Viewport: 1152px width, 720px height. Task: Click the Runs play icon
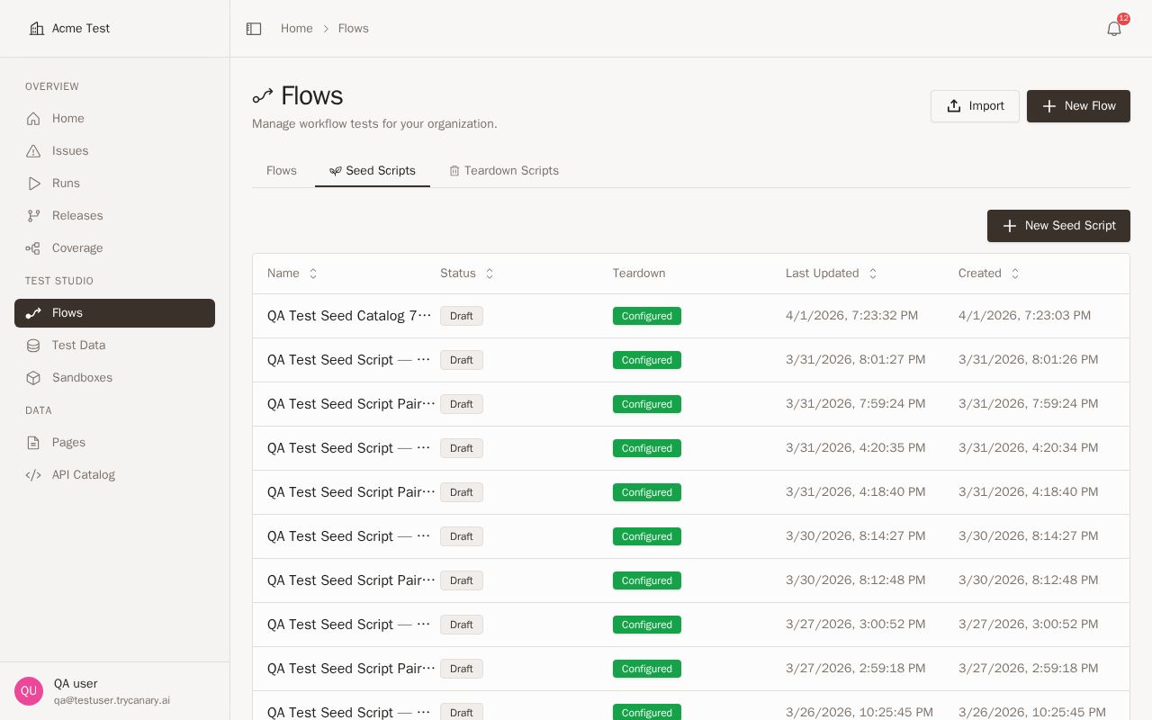[33, 184]
